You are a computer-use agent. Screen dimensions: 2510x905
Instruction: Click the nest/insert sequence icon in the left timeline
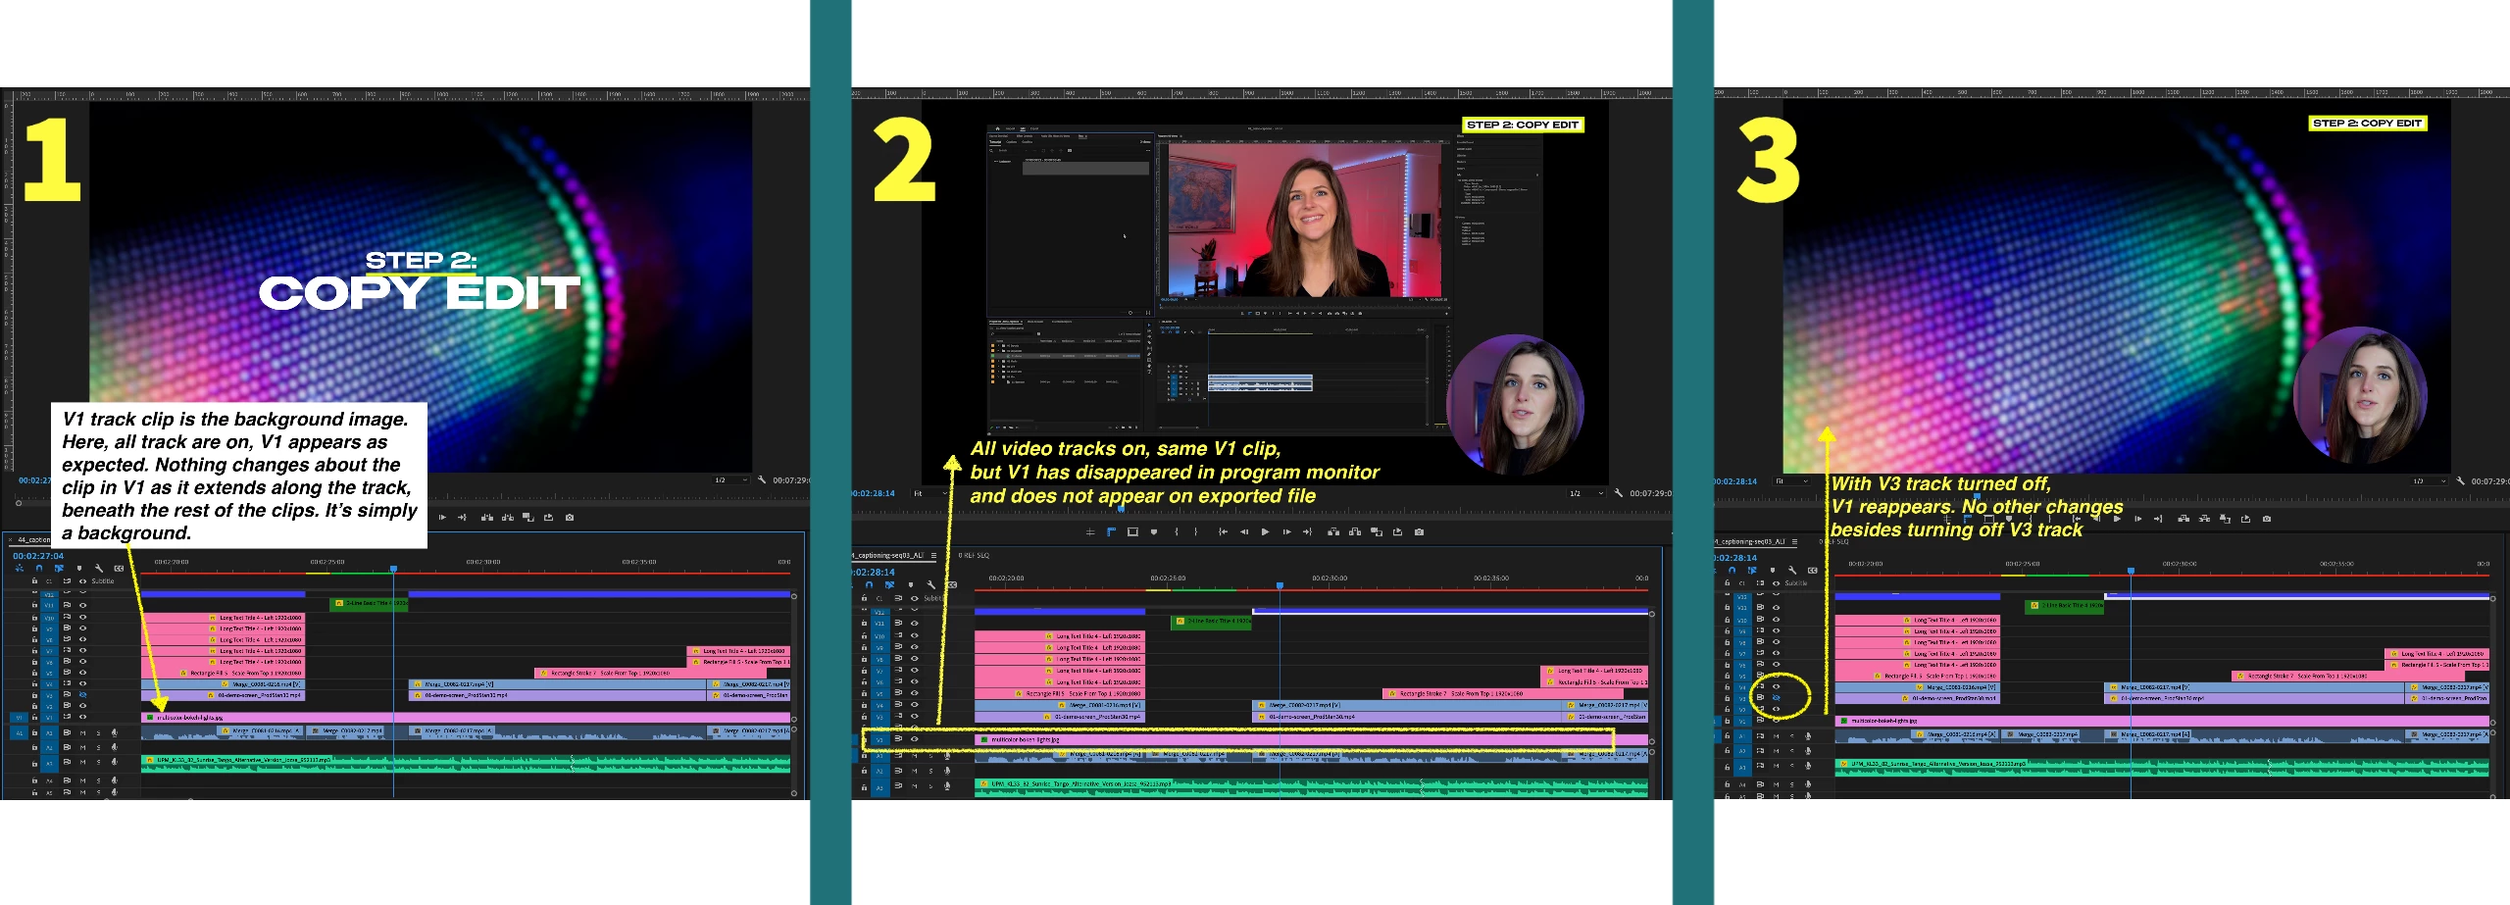coord(20,569)
